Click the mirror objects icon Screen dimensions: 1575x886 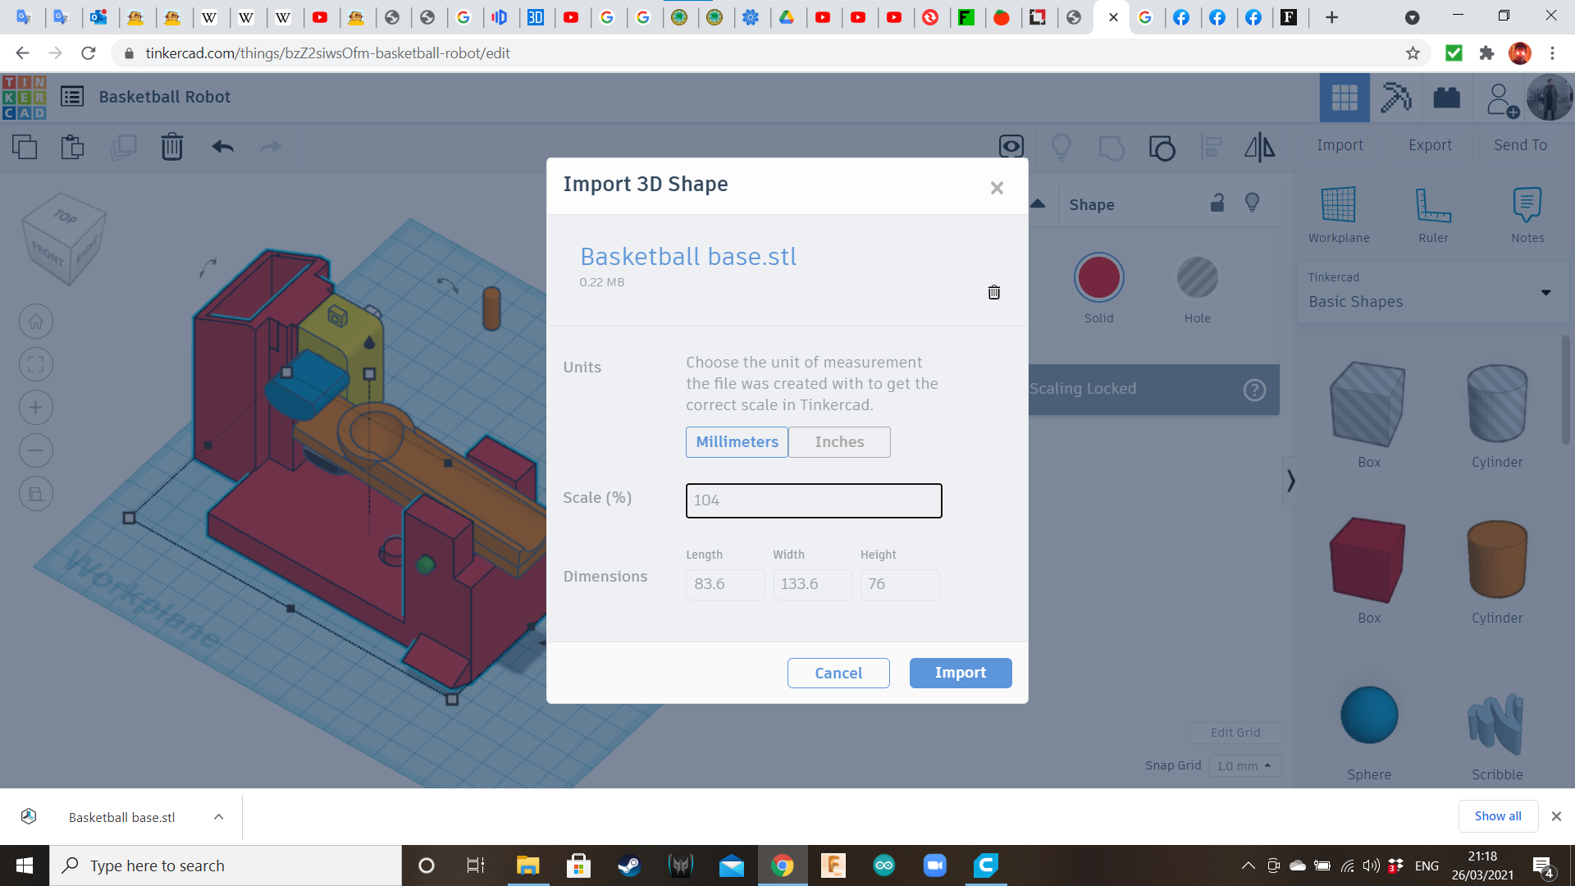[x=1259, y=147]
